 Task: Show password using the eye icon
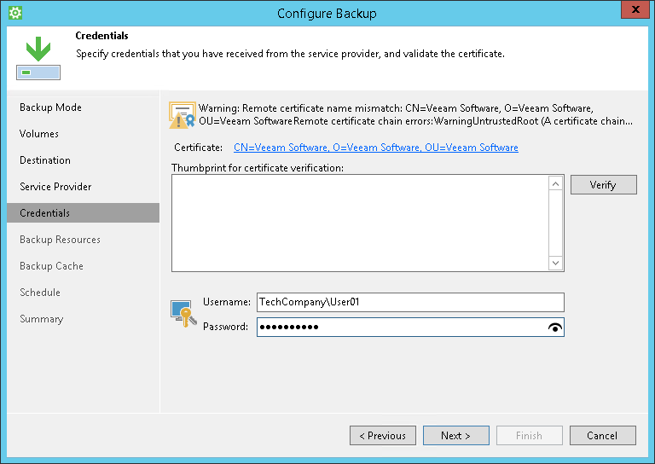555,328
